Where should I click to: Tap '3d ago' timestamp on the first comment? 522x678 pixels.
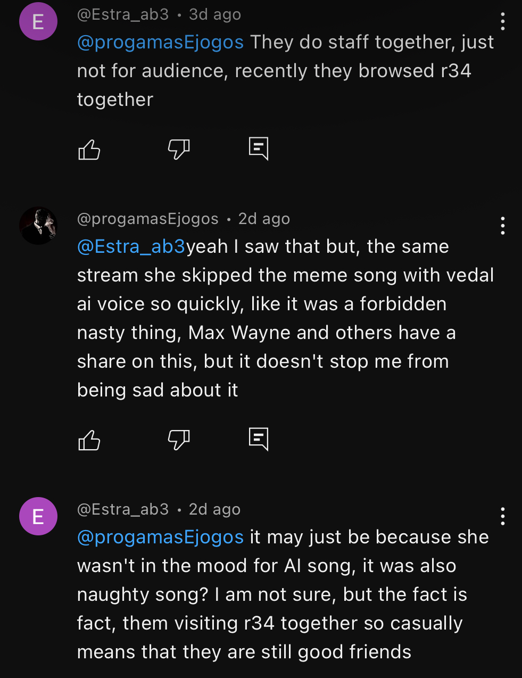215,14
